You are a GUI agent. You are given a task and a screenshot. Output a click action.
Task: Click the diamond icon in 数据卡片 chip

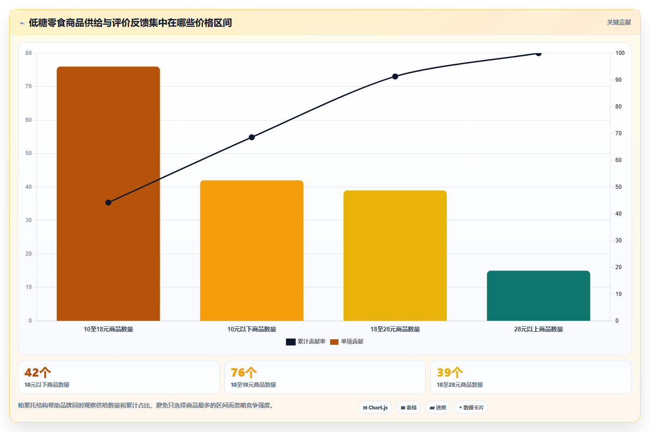coord(460,408)
